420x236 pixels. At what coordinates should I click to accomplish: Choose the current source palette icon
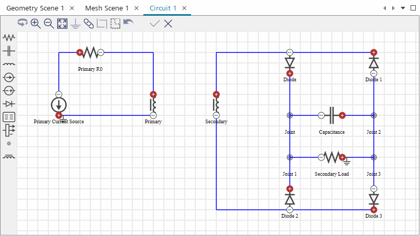9,78
